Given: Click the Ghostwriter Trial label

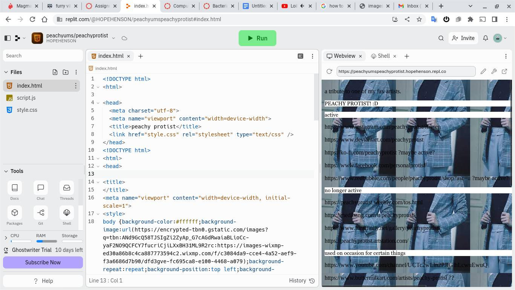Looking at the screenshot, I should pos(32,250).
